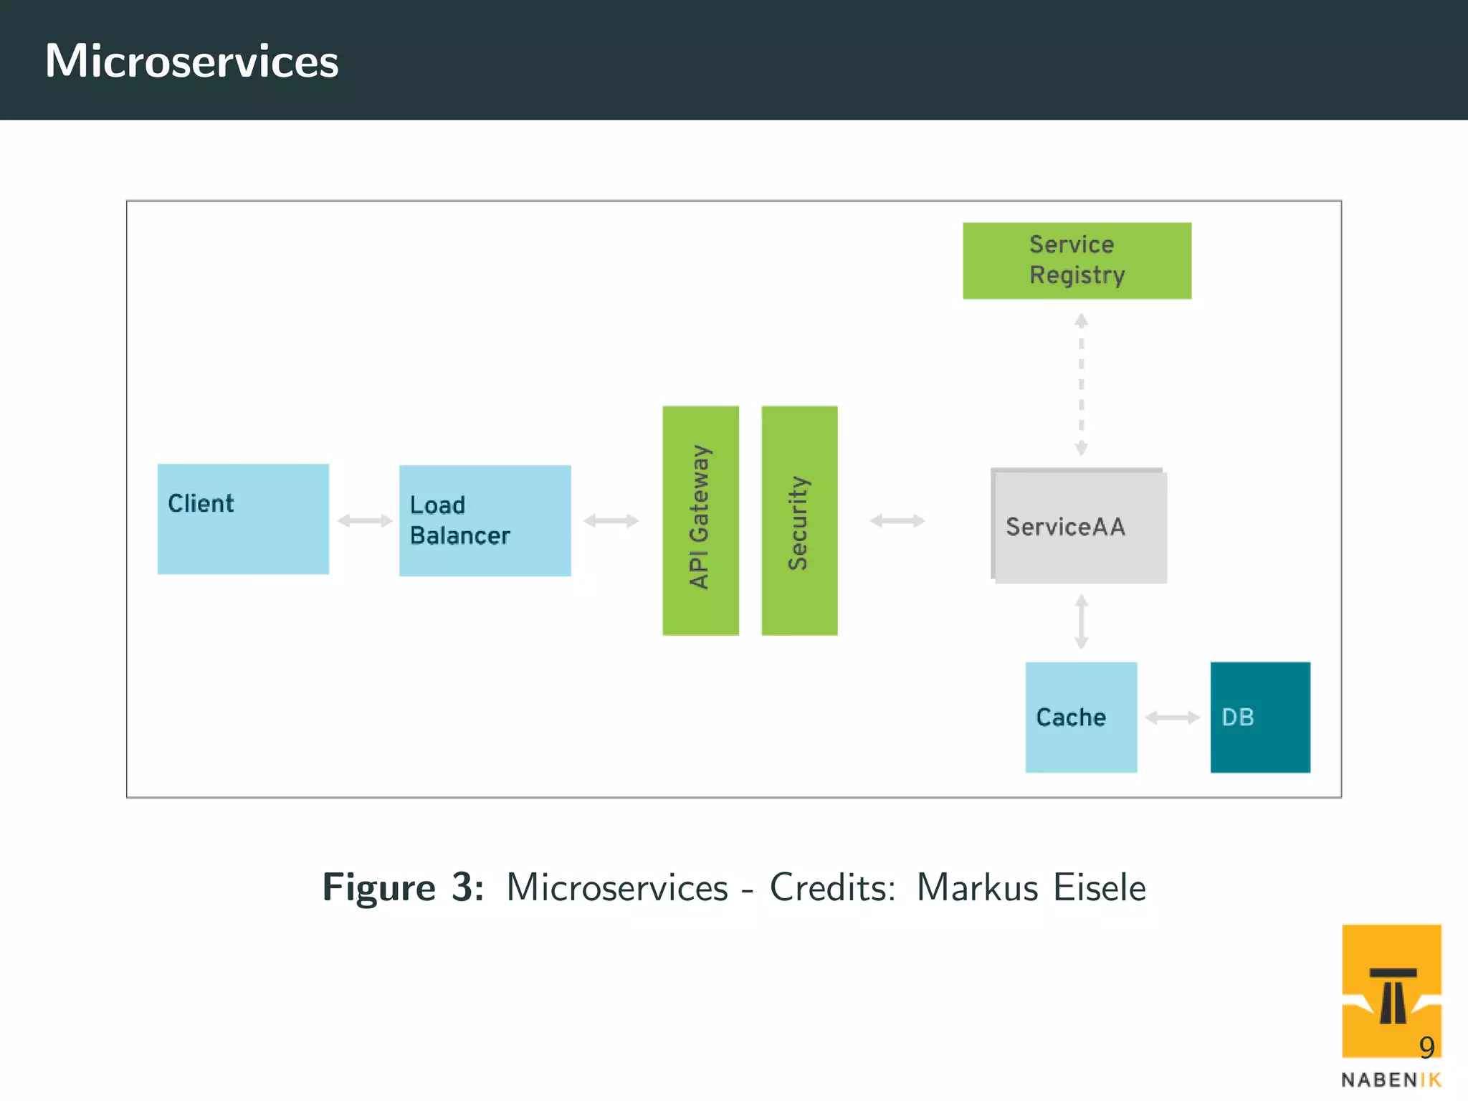
Task: Select the Cache block
Action: pos(1081,717)
